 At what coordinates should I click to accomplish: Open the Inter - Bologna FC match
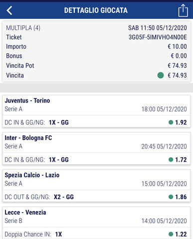(28, 138)
